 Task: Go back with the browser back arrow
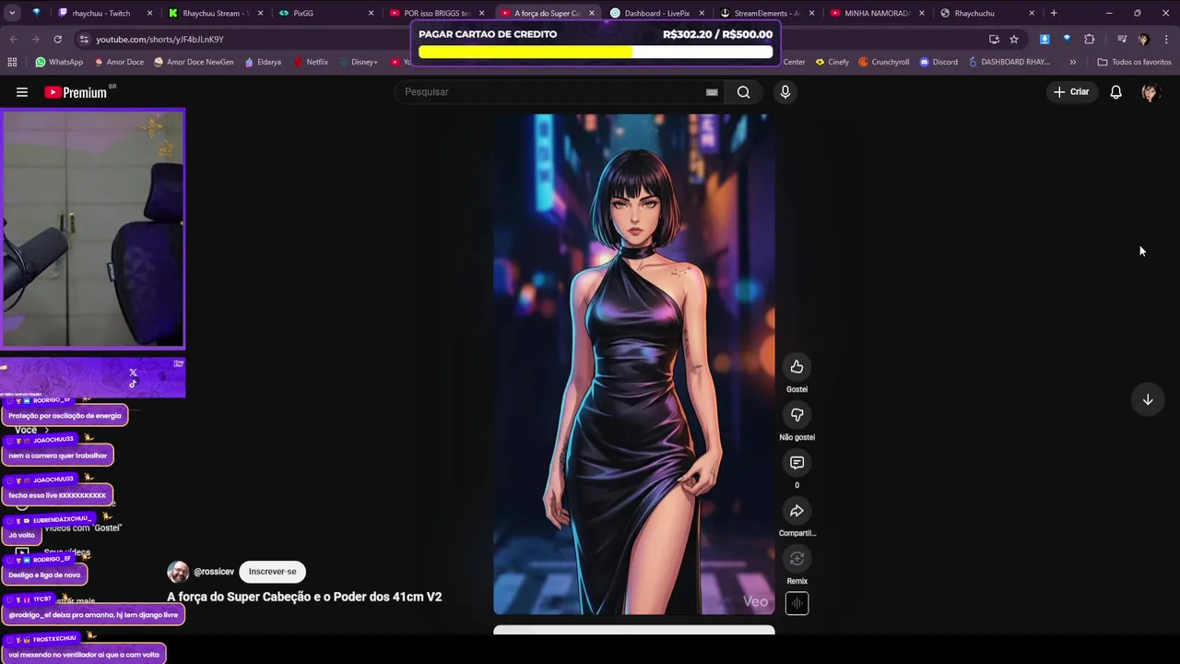[x=14, y=40]
